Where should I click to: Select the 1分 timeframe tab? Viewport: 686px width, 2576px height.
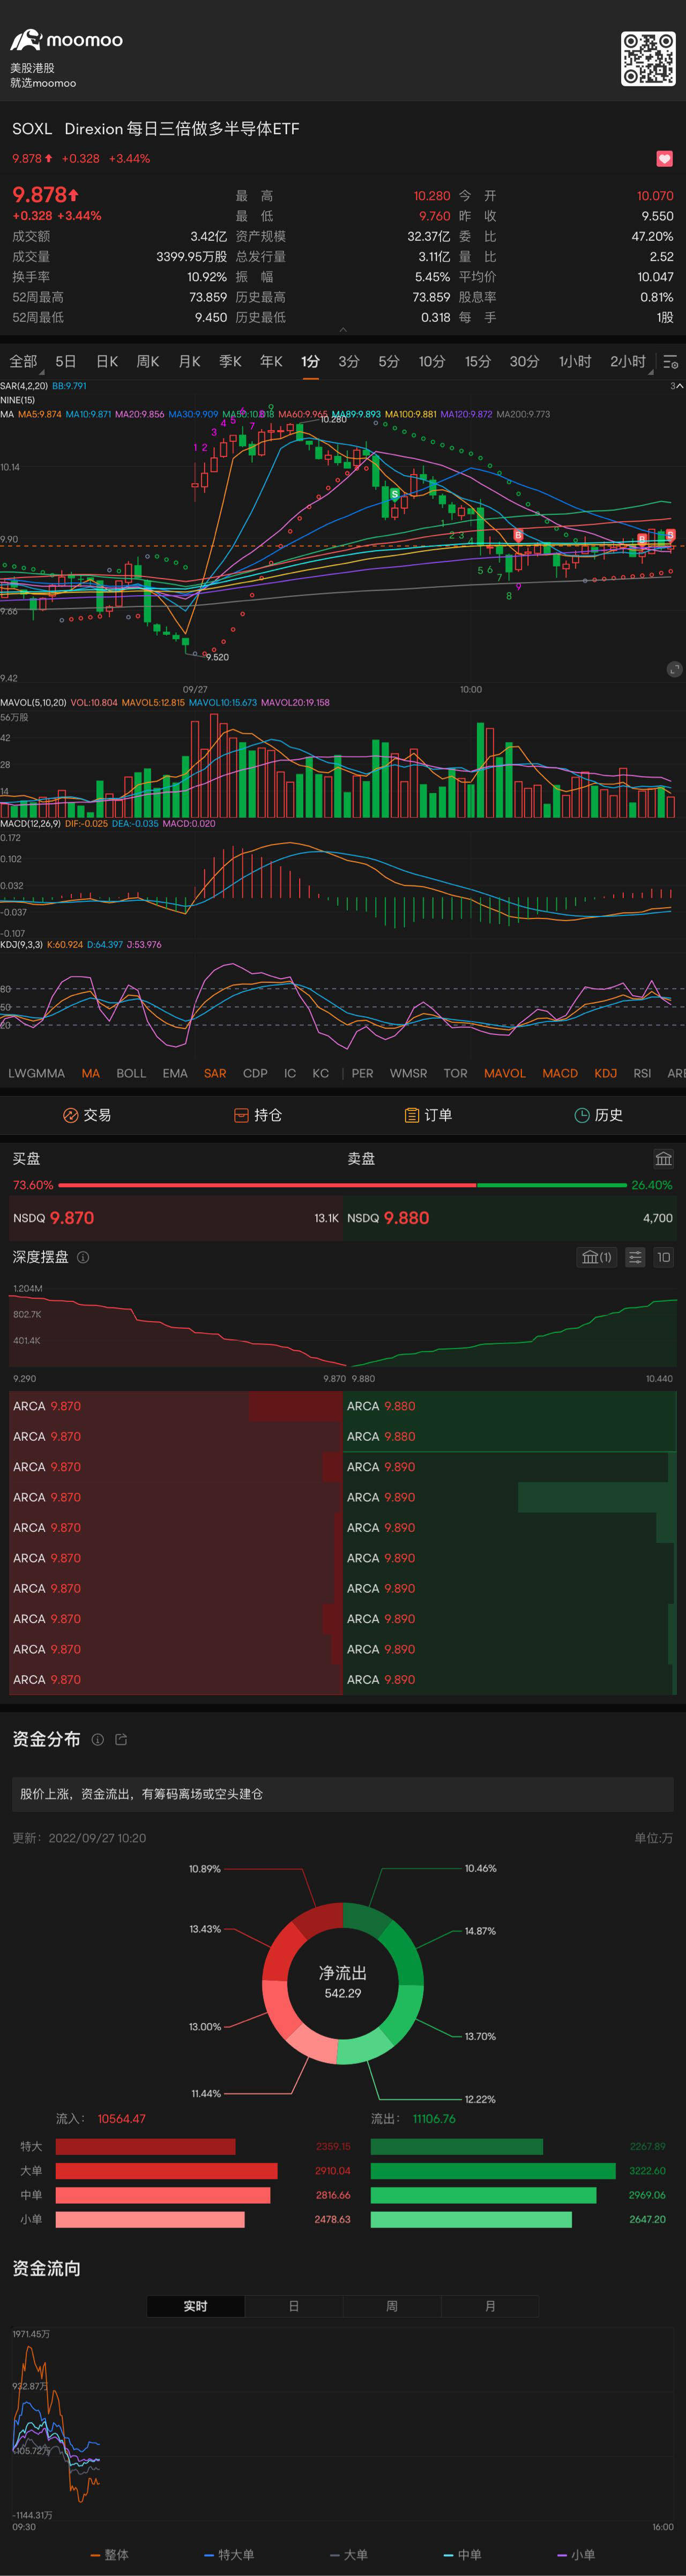pos(310,361)
